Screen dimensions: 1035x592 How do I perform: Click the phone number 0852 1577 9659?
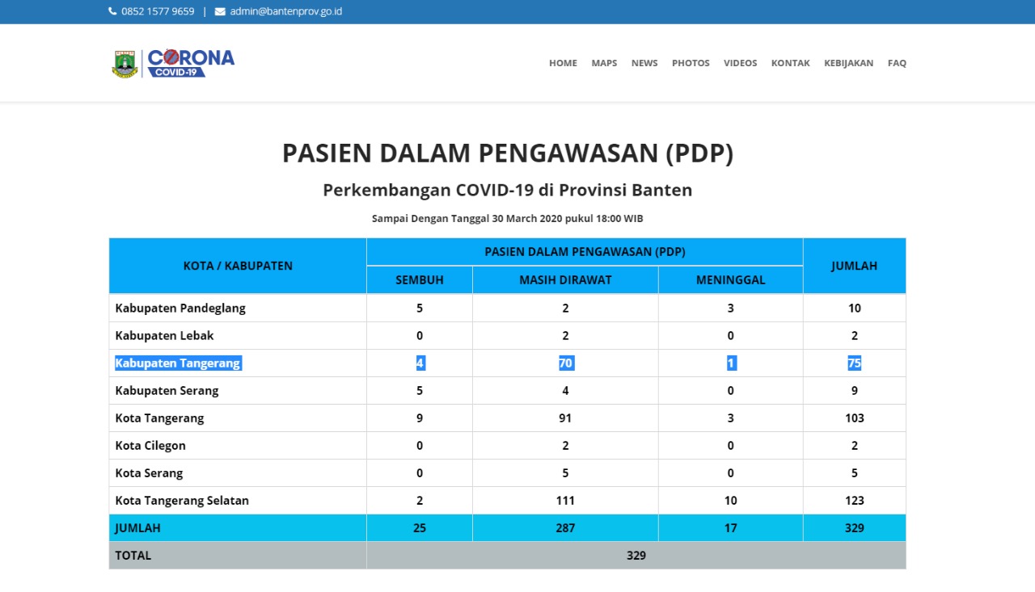[158, 11]
